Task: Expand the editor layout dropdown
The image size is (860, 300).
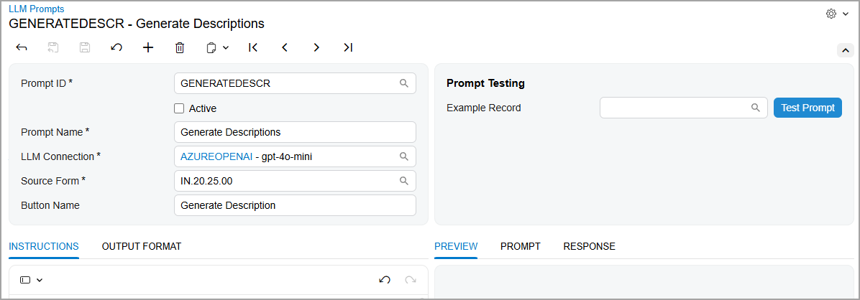Action: pyautogui.click(x=32, y=280)
